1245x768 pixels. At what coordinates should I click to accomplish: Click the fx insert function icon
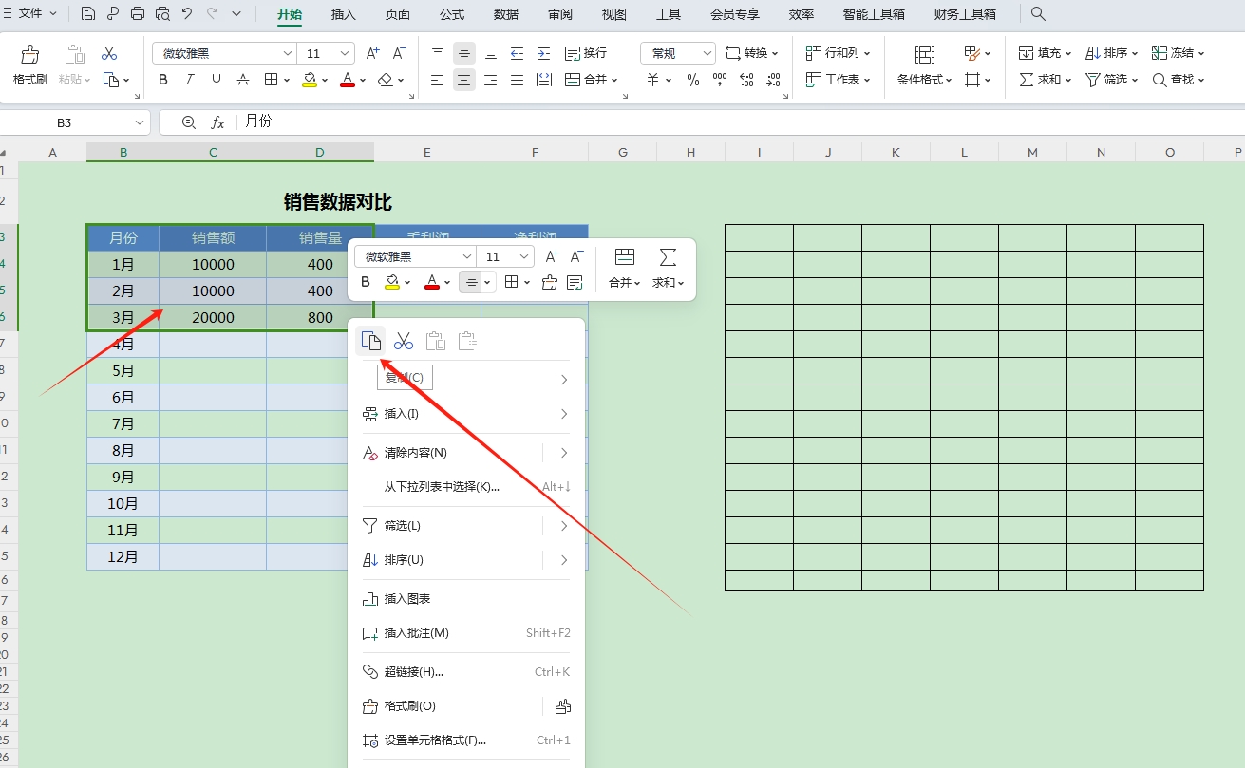(x=217, y=122)
